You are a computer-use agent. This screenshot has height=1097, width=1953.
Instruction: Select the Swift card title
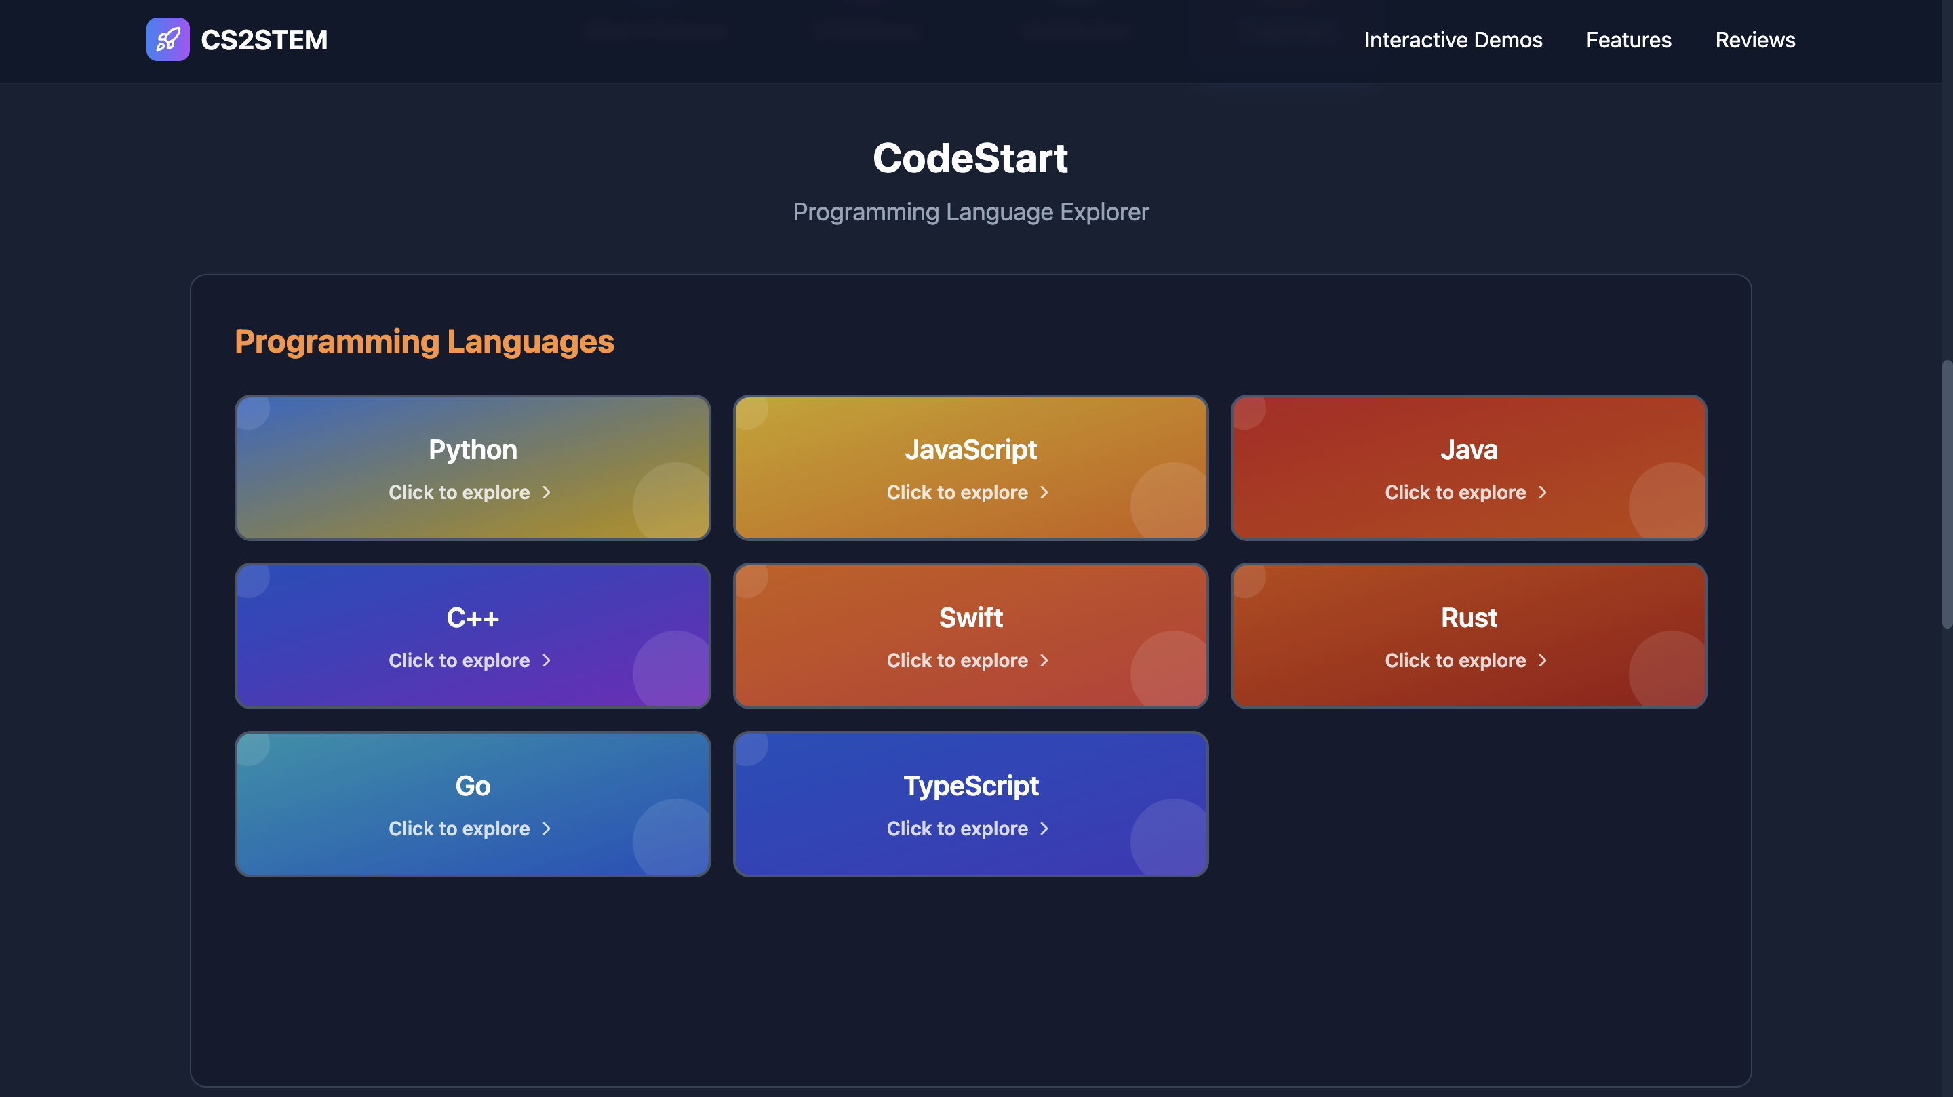pos(970,618)
